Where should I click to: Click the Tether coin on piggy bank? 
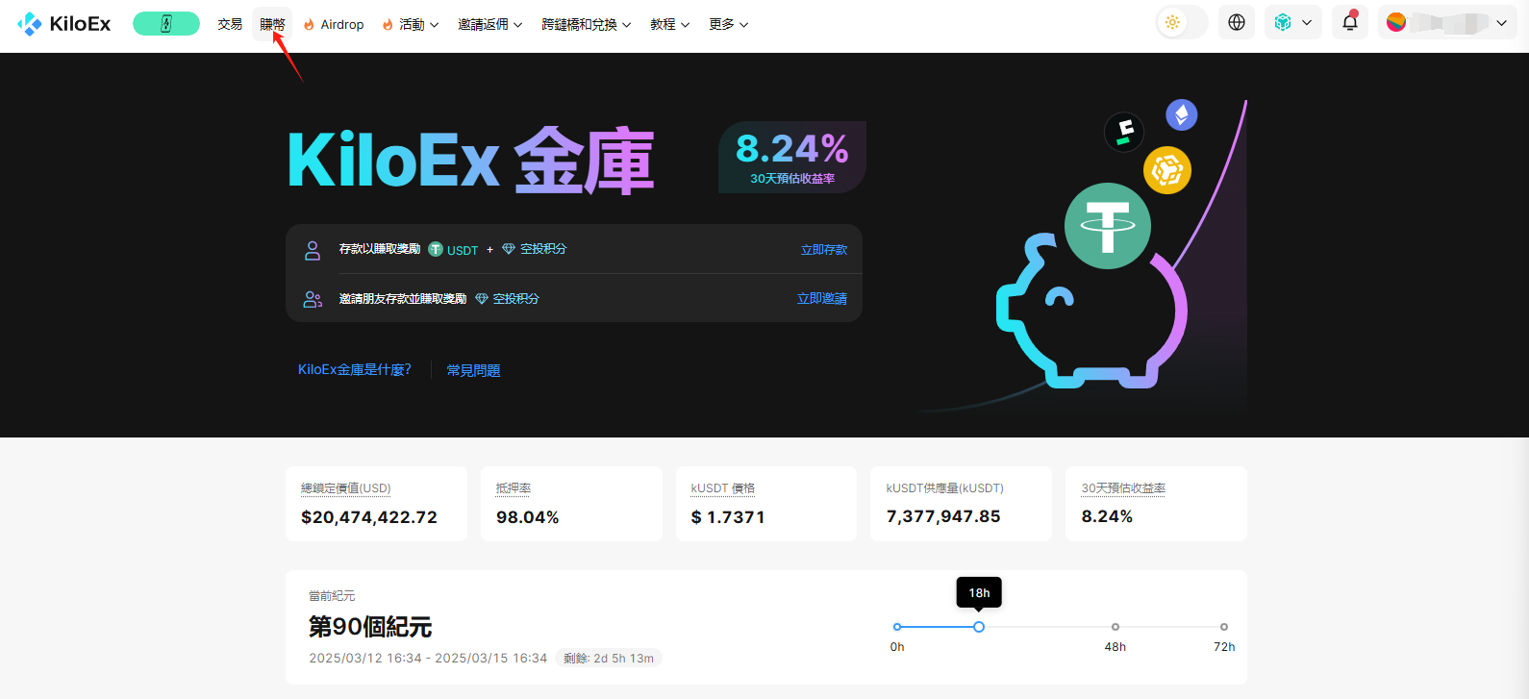[1107, 226]
